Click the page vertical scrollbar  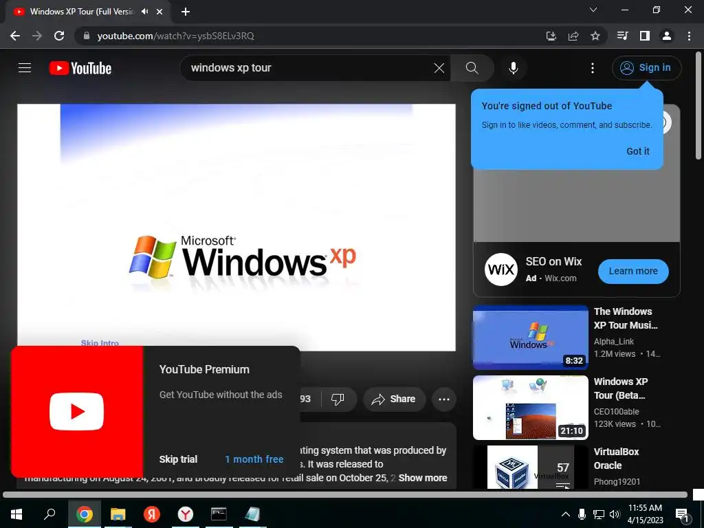tap(698, 107)
